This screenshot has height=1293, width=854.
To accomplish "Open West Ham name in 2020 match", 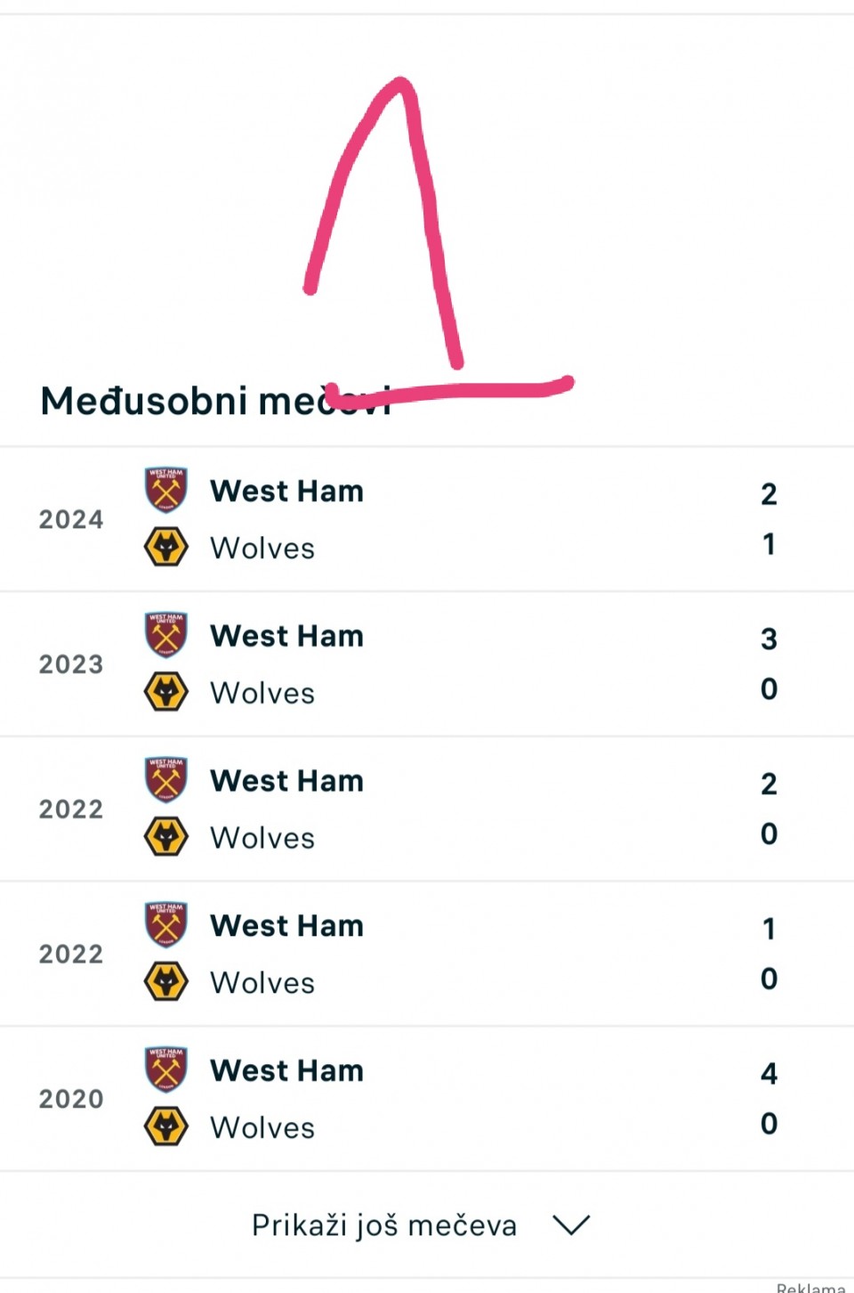I will [x=286, y=1070].
